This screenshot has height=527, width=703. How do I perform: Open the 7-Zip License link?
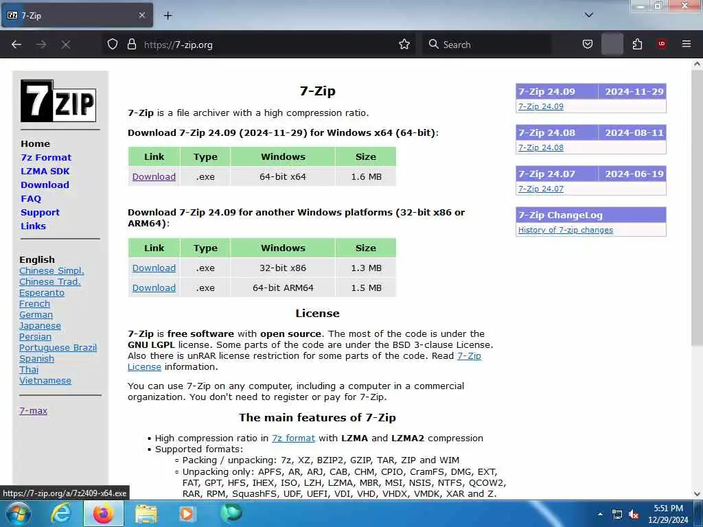click(x=469, y=356)
